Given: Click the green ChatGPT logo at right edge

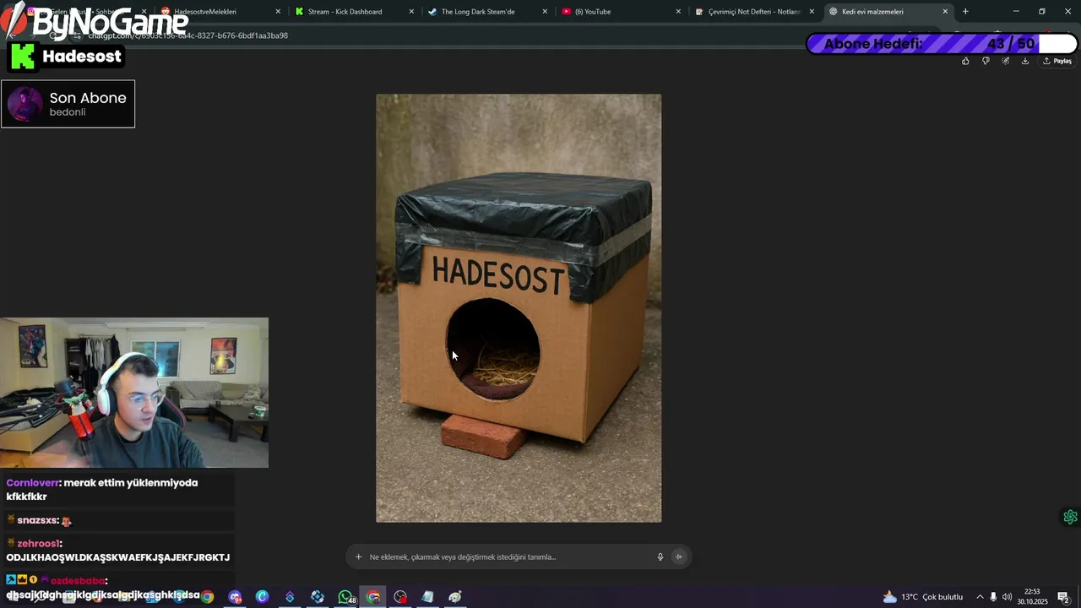Looking at the screenshot, I should click(1070, 517).
